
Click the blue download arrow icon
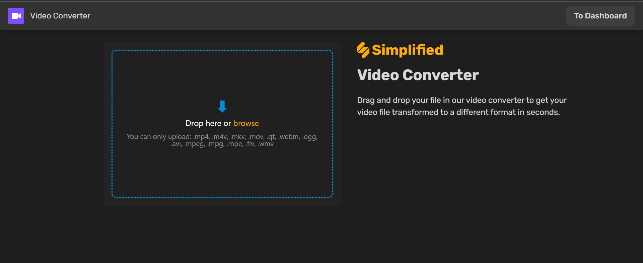(x=222, y=106)
